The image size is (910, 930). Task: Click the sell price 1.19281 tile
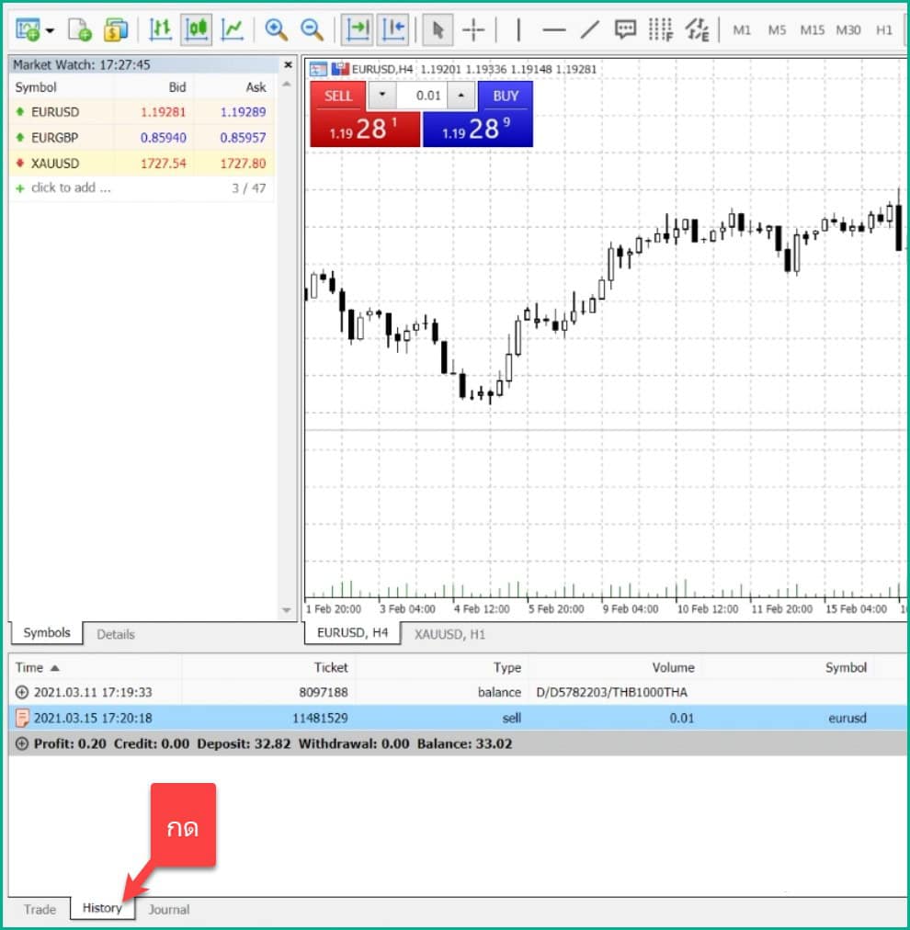click(365, 129)
